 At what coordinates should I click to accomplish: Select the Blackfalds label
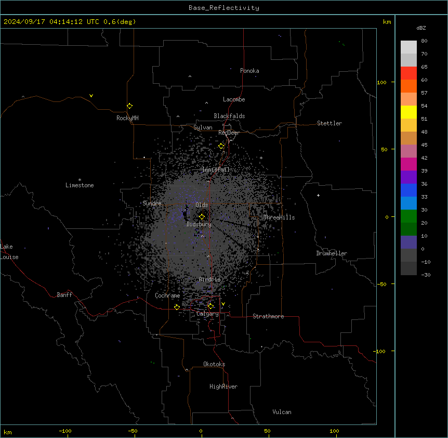(229, 116)
